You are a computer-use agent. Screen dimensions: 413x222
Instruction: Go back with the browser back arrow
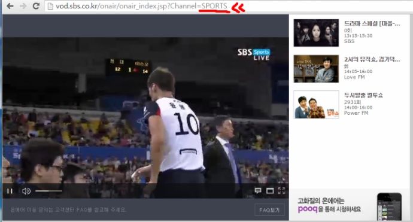click(x=10, y=6)
